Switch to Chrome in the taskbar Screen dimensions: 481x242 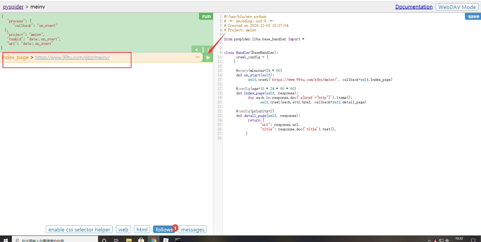[154, 240]
